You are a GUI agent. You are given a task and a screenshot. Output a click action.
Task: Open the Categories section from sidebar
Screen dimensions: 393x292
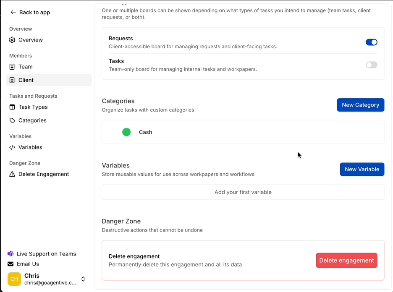pyautogui.click(x=32, y=120)
